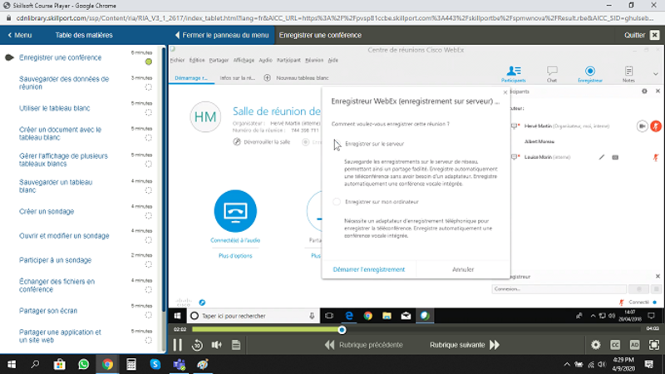Screen dimensions: 665x374
Task: Open WebEx Partager menu
Action: tap(219, 60)
